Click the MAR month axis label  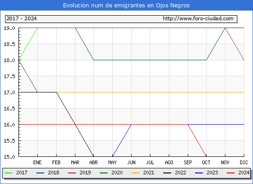coord(75,162)
